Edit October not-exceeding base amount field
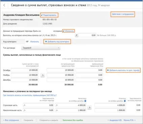143x124 pixels. tap(61, 70)
